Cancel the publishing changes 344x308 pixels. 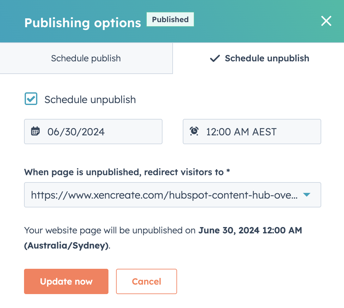pyautogui.click(x=146, y=281)
